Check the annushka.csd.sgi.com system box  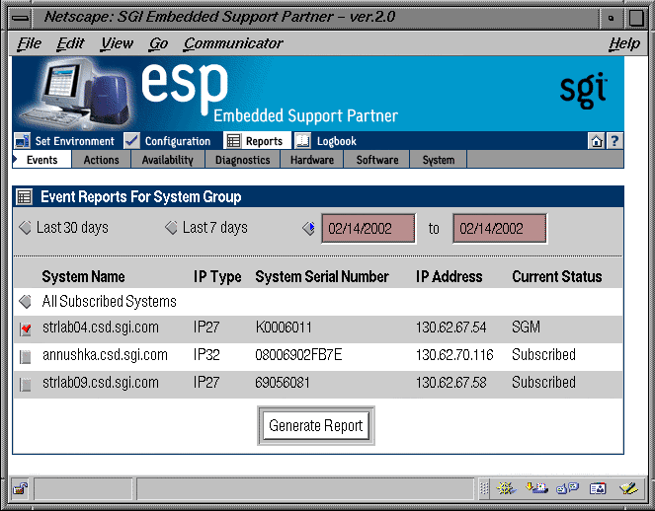tap(26, 356)
